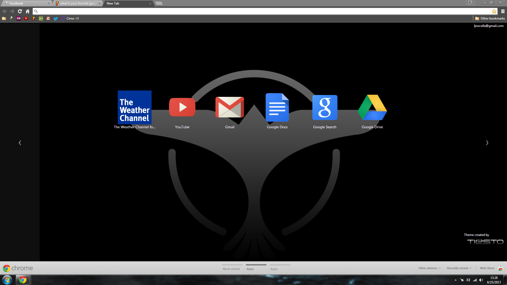Go to the home page

click(x=27, y=11)
